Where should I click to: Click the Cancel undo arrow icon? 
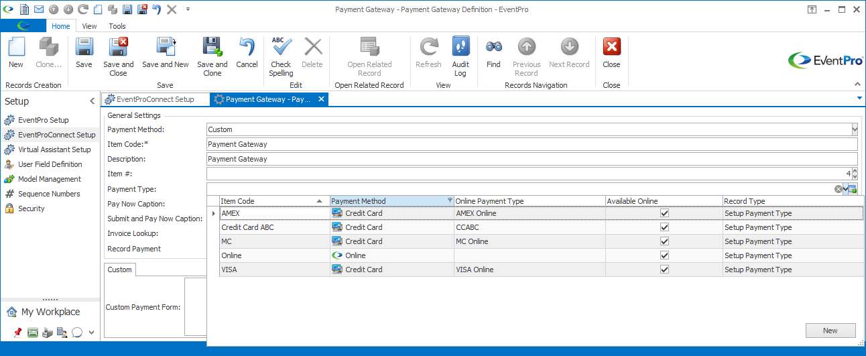247,48
